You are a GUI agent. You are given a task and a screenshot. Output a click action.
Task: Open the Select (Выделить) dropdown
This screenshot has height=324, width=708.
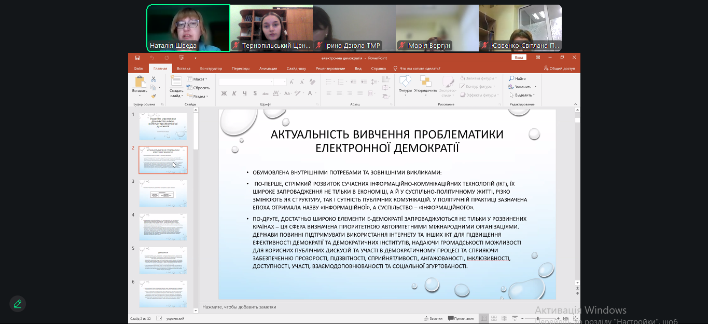pos(523,95)
